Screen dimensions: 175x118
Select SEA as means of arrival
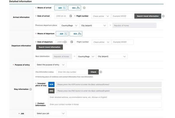coord(74,8)
